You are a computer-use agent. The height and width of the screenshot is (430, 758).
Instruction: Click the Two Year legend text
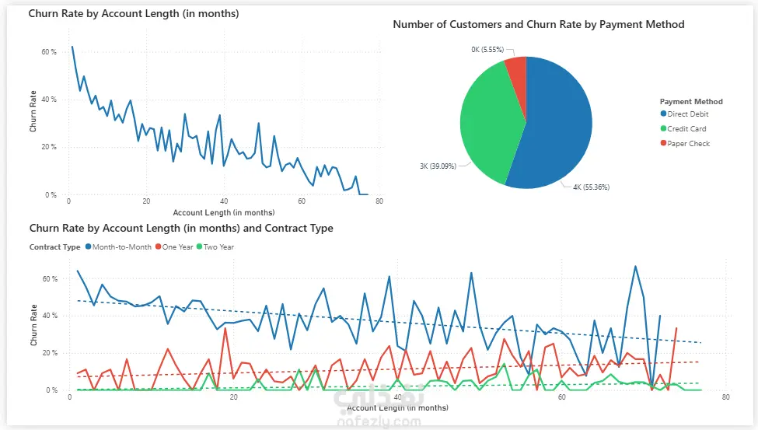tap(218, 246)
